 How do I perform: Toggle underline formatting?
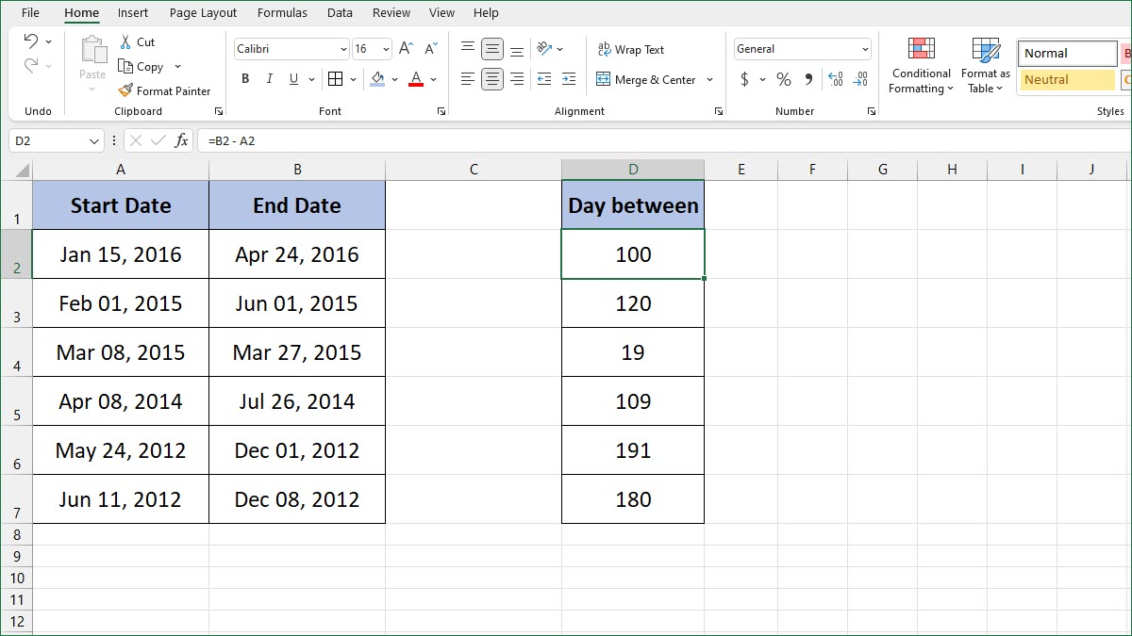293,79
